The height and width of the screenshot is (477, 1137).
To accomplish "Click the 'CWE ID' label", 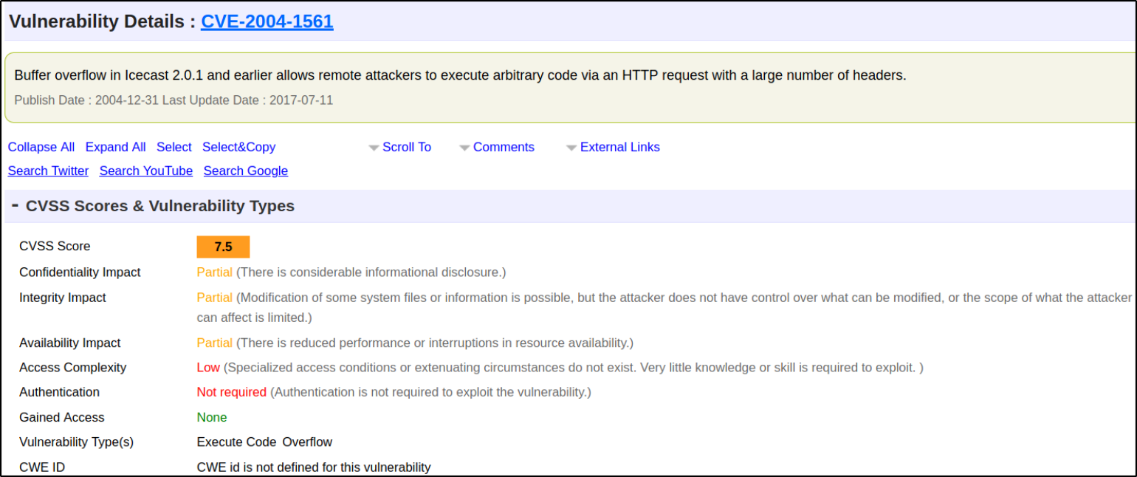I will click(x=41, y=467).
